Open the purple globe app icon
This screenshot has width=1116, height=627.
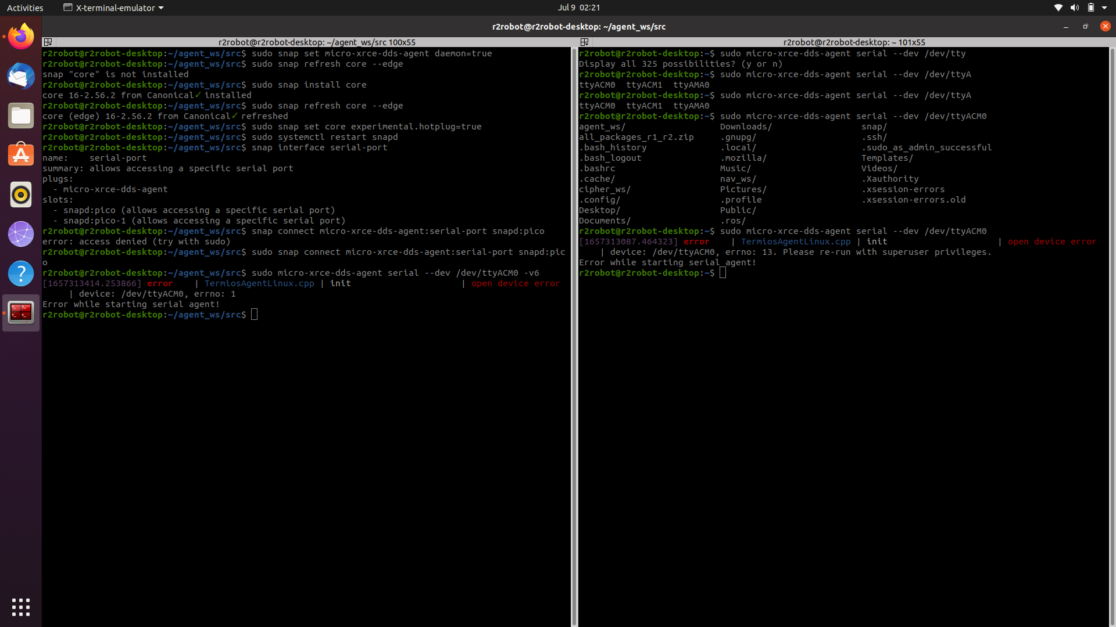pos(21,234)
